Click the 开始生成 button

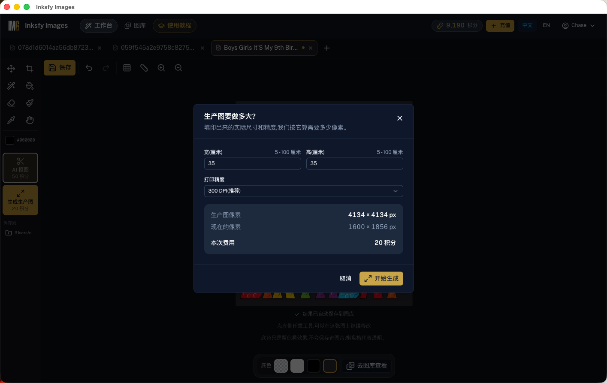pyautogui.click(x=381, y=278)
